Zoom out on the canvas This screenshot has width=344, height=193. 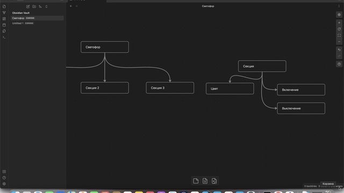tap(339, 42)
